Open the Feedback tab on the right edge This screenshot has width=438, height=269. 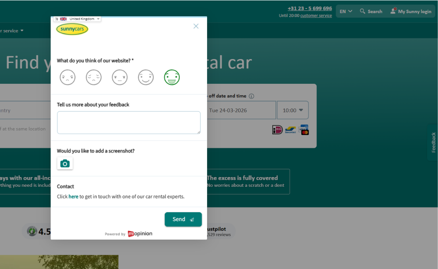click(433, 143)
